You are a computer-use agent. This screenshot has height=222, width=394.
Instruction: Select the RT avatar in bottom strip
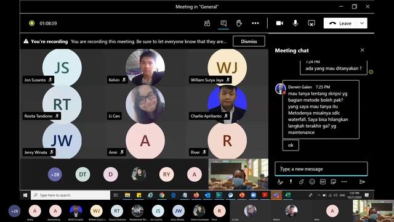click(117, 211)
